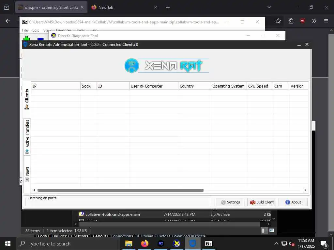Click the right scroll arrow of client list
Image resolution: width=334 pixels, height=250 pixels.
pos(305,190)
